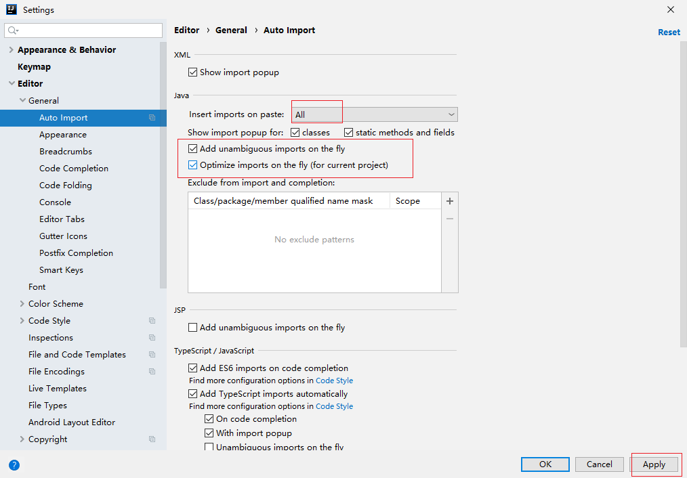Click the search magnifier icon in settings search

(13, 30)
